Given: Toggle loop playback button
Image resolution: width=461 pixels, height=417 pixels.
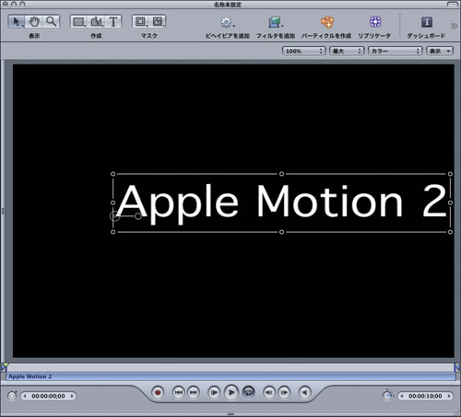Looking at the screenshot, I should pos(249,392).
